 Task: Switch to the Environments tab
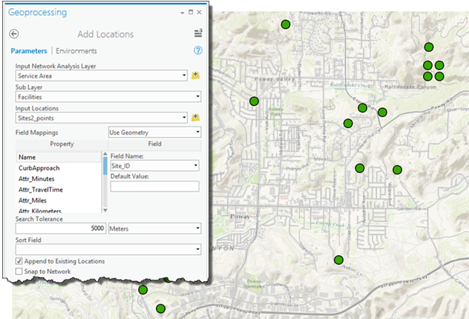pyautogui.click(x=76, y=51)
